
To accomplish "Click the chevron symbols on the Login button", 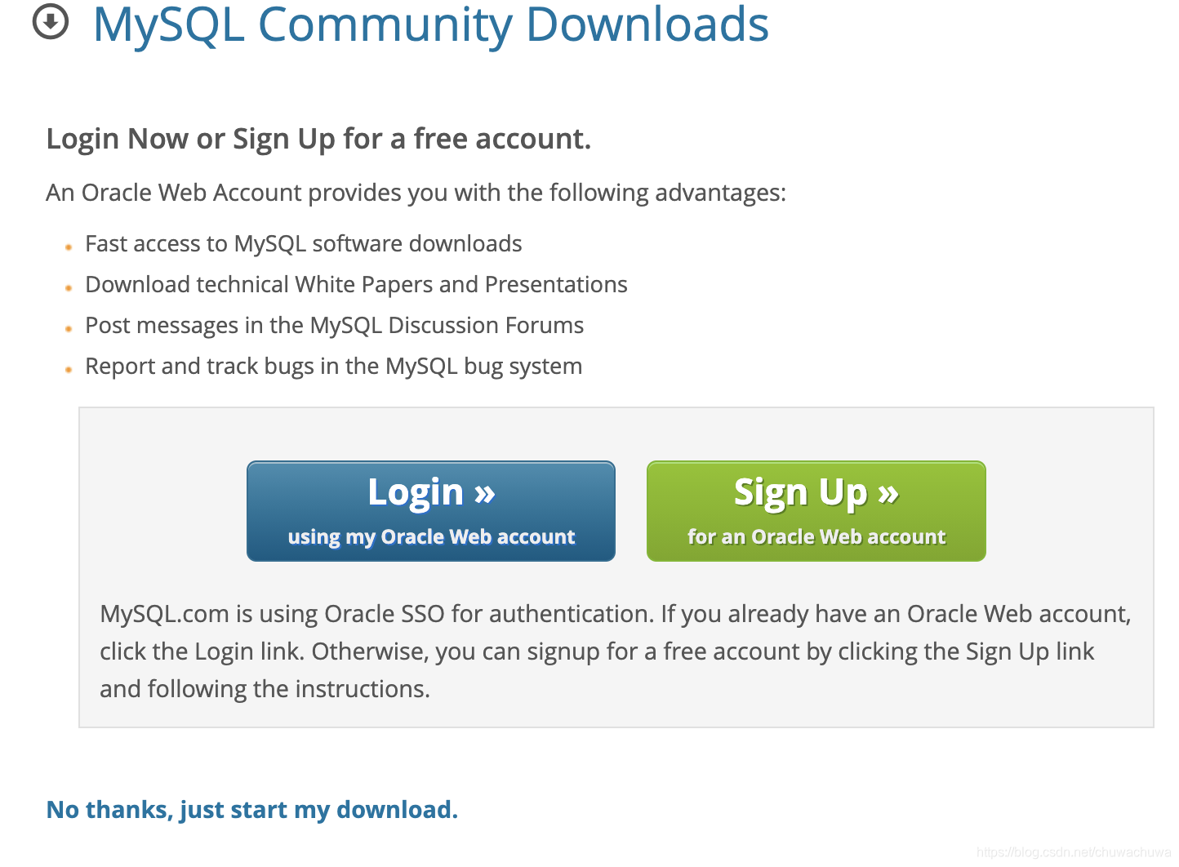I will pyautogui.click(x=483, y=492).
